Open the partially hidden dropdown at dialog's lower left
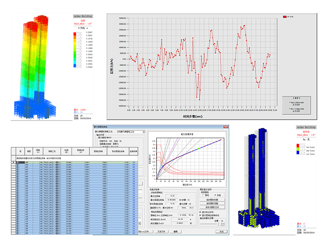Screen dimensions: 328x249 pos(139,224)
